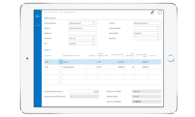This screenshot has width=195, height=117.
Task: Click the Address 2 input field
Action: tap(82, 33)
